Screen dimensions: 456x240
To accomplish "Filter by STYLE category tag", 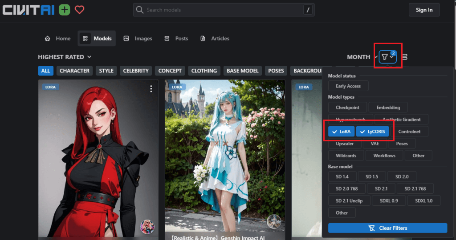I will tap(106, 71).
